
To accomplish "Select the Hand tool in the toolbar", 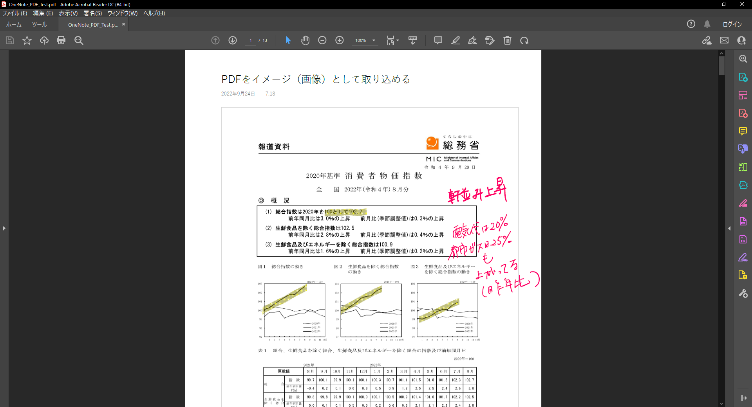I will [305, 40].
